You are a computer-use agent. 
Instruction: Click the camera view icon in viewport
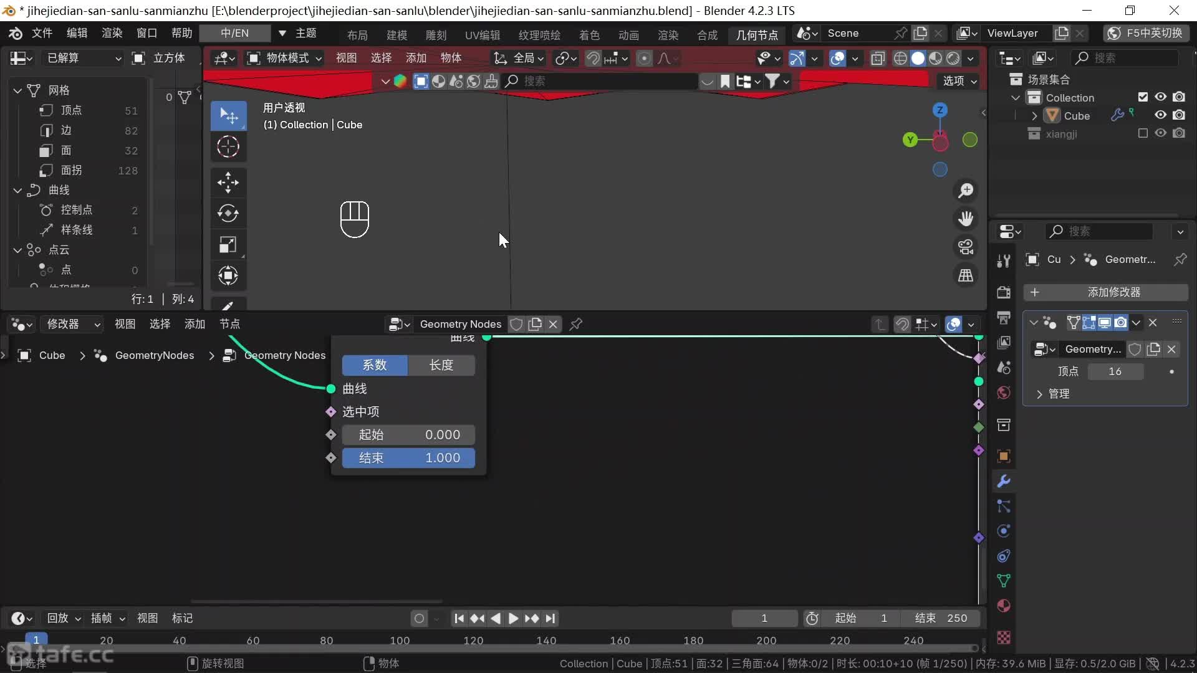coord(966,247)
